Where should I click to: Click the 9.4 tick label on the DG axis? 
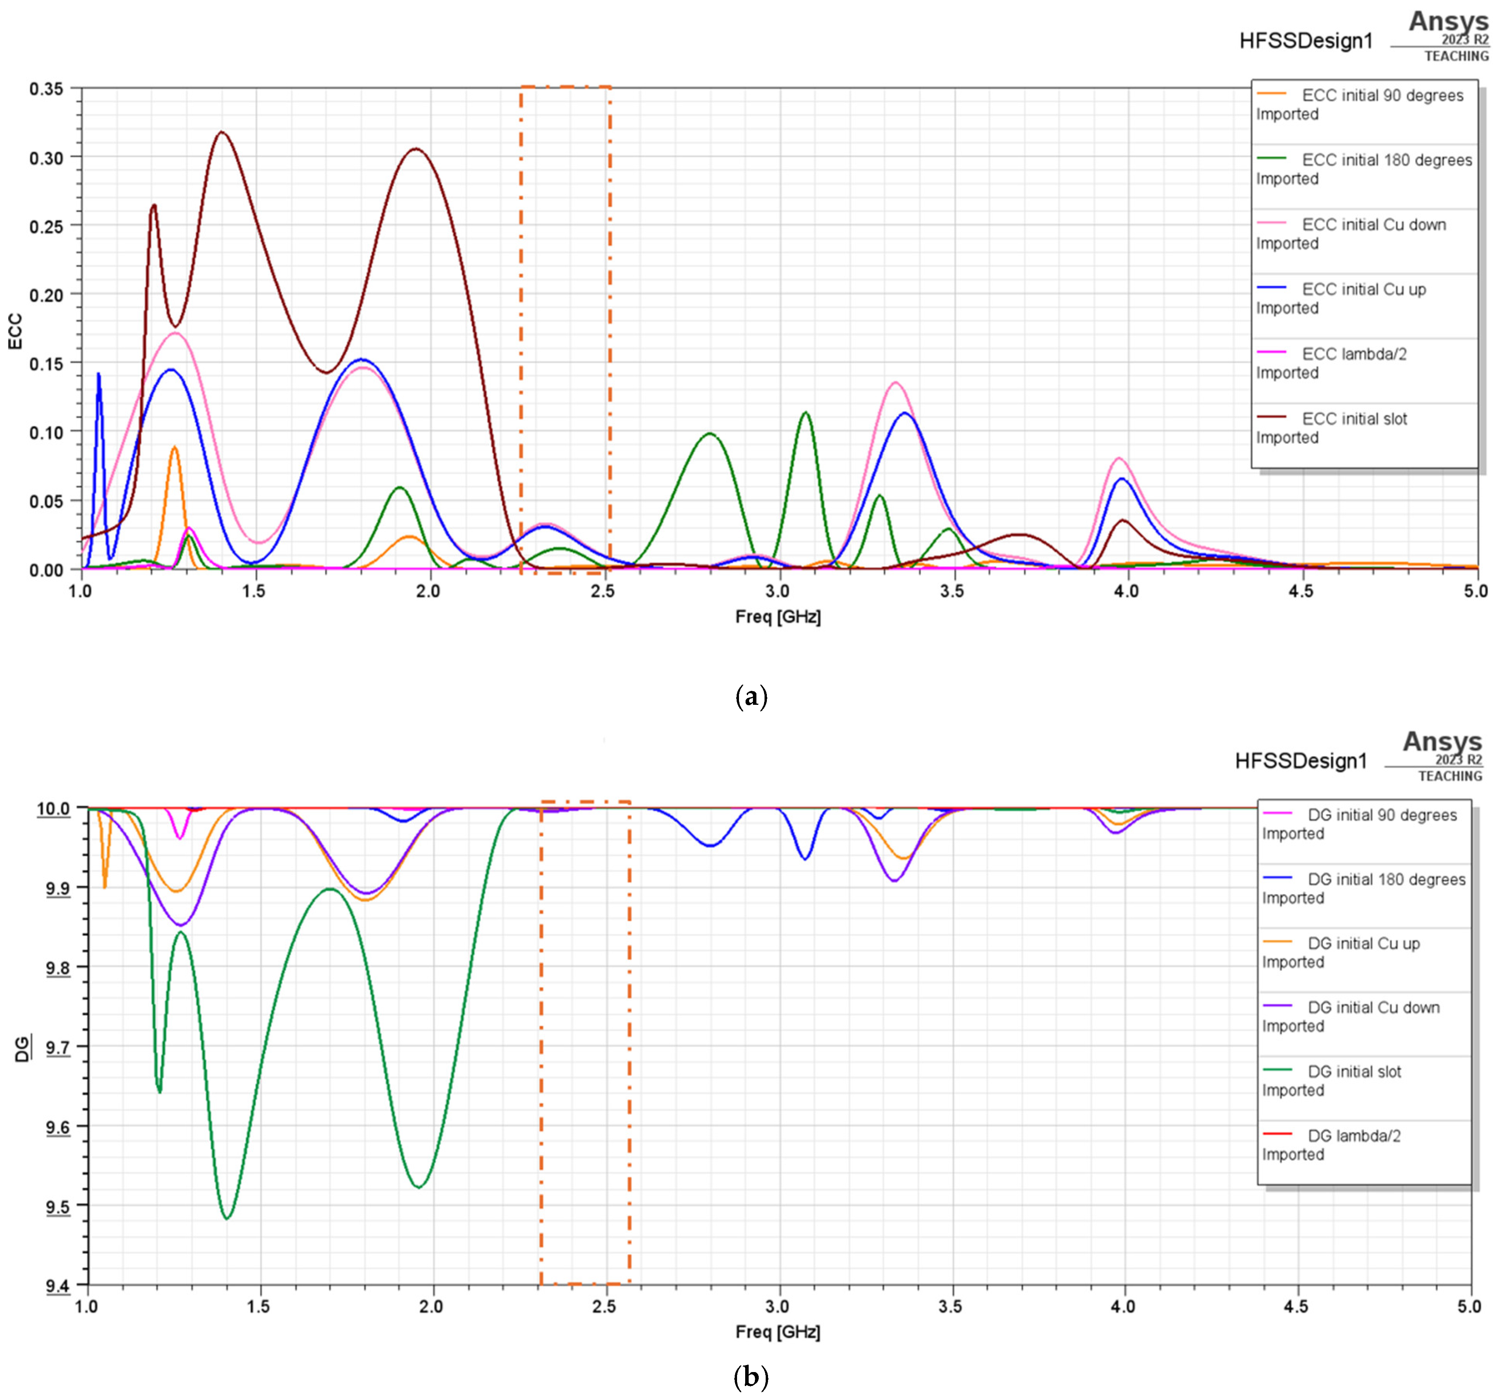[x=58, y=1287]
